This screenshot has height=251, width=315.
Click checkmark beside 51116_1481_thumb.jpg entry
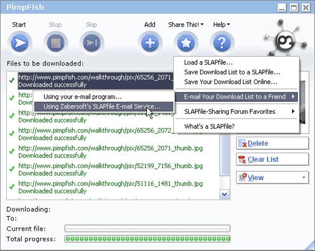[12, 186]
